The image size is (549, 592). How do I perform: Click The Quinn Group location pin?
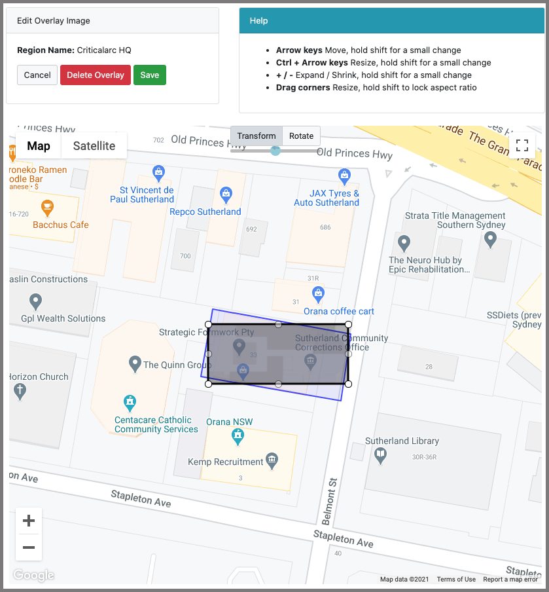(x=135, y=364)
